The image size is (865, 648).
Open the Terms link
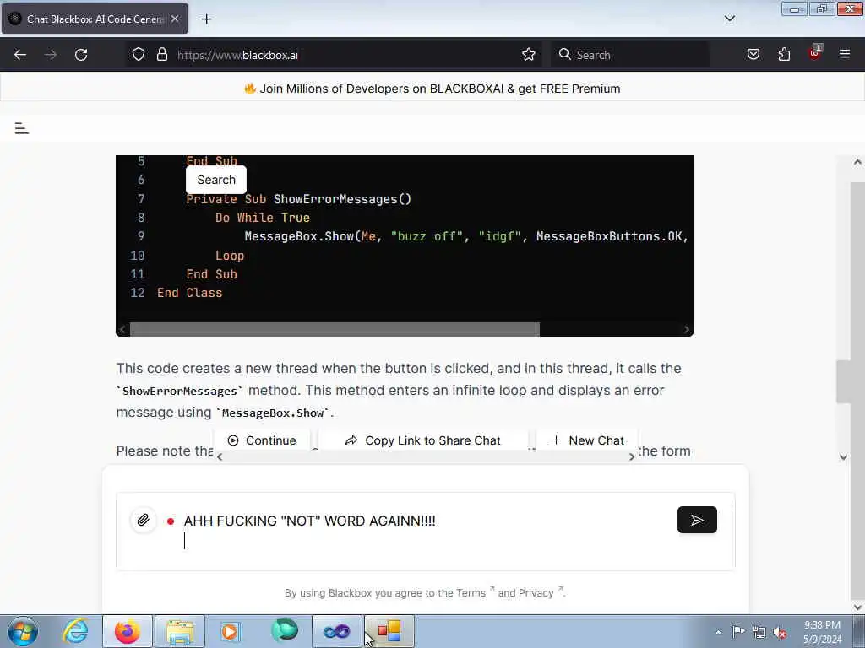(471, 593)
